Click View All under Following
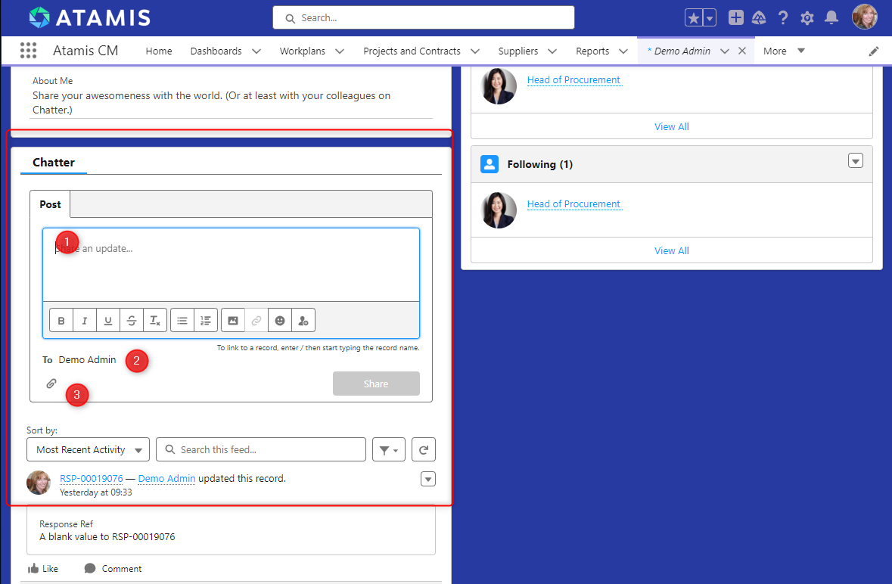 (x=671, y=251)
